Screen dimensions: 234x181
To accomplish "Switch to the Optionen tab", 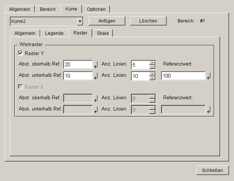I will click(x=96, y=9).
